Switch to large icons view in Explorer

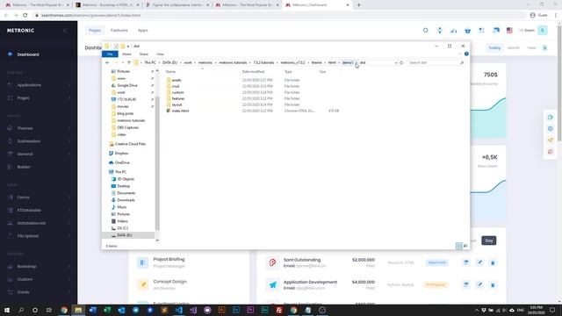click(465, 246)
